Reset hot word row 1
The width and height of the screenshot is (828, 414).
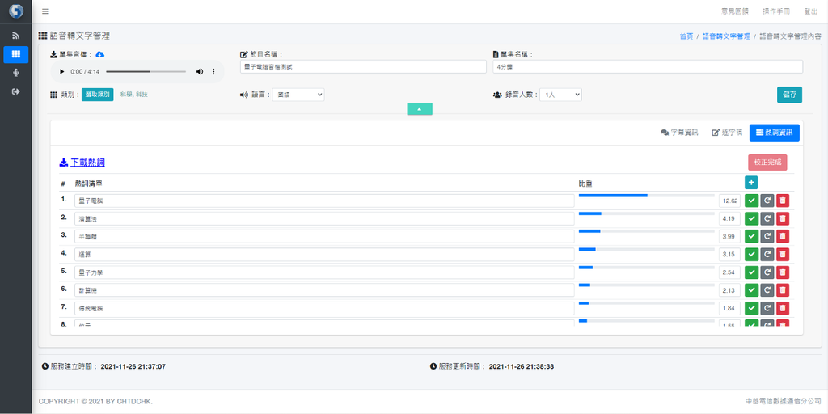click(x=767, y=201)
